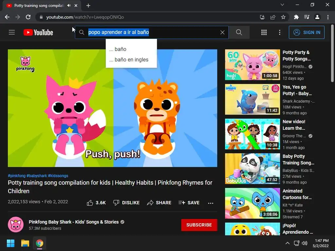
Task: Open '¡Popó! Aprendiendo' video title
Action: (298, 229)
